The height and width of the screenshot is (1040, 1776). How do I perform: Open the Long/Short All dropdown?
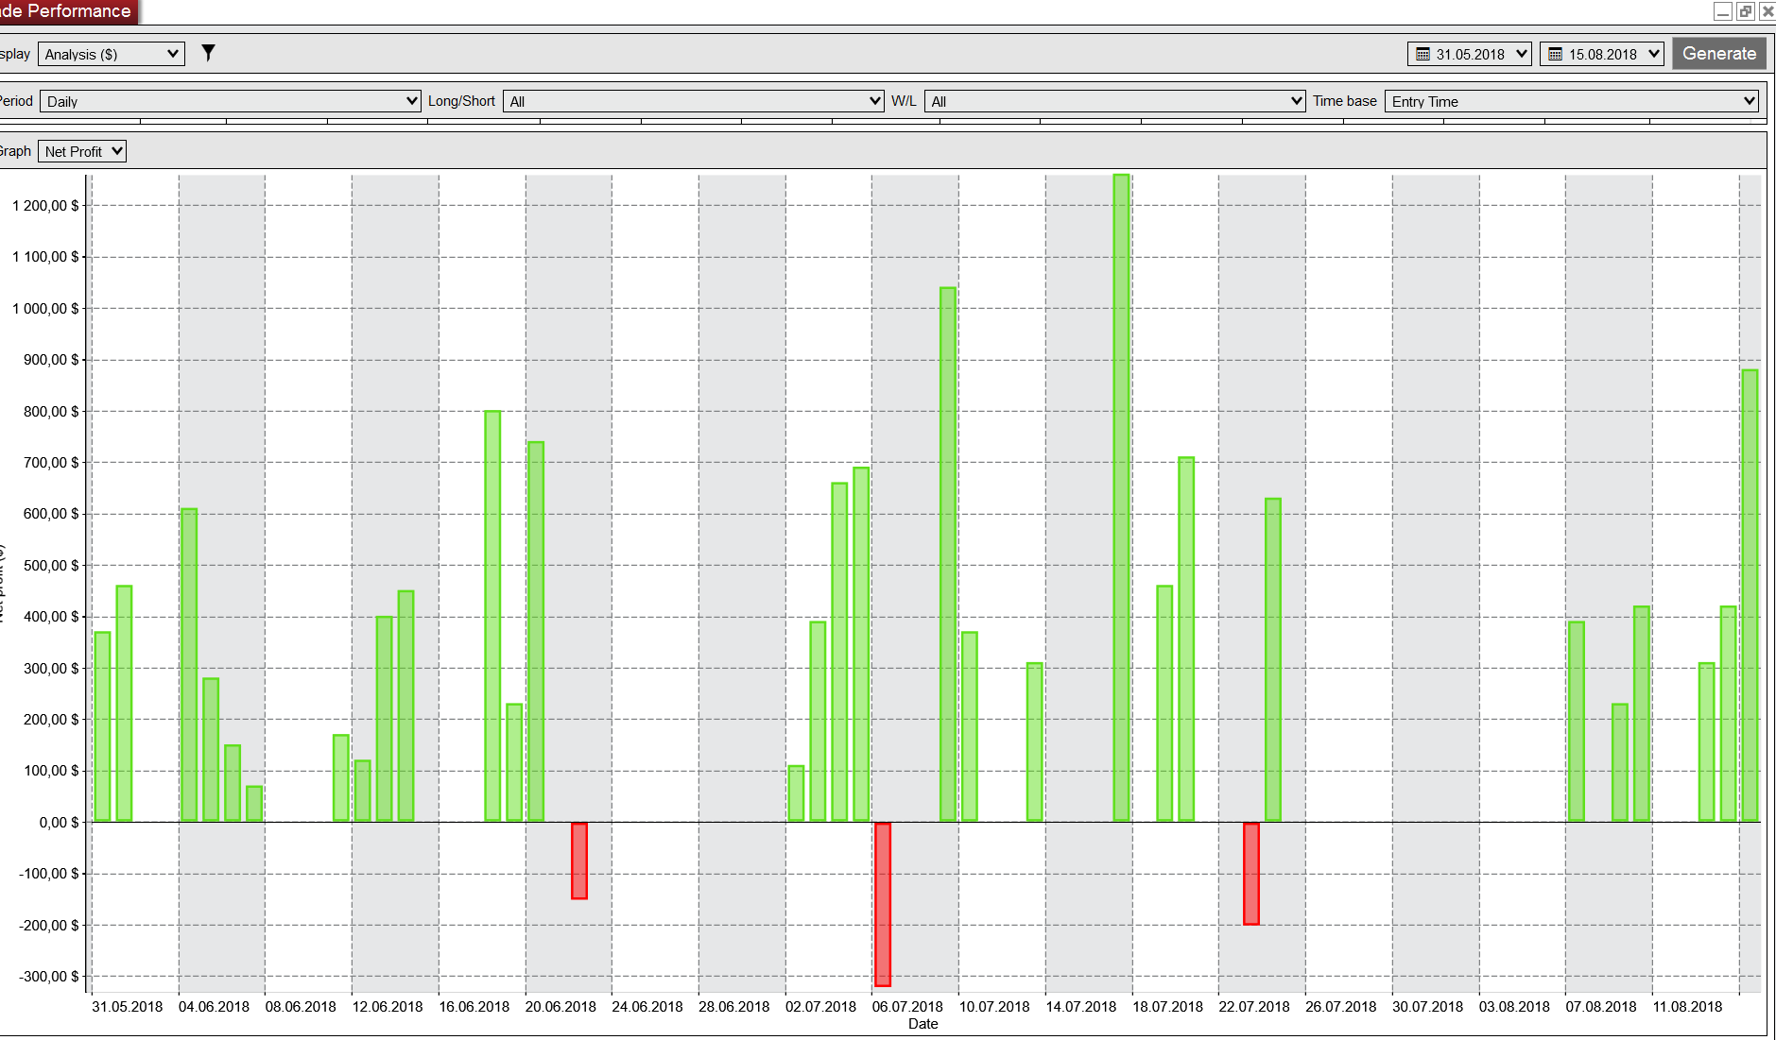693,101
